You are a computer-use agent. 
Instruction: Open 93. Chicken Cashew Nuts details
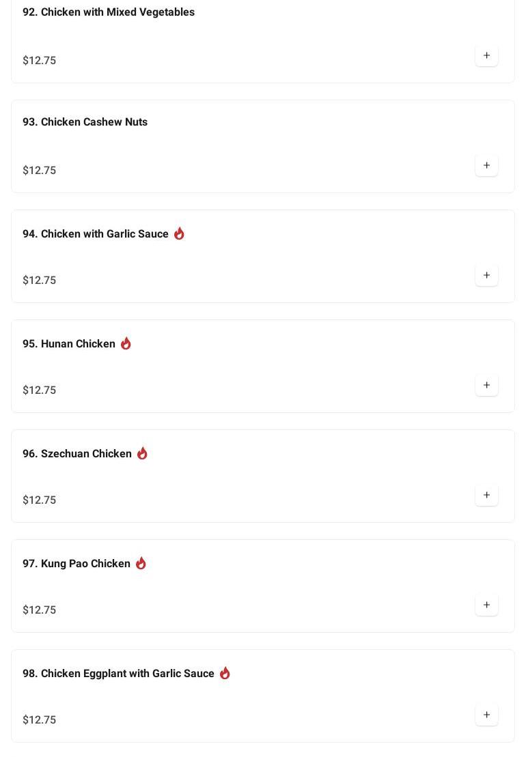(x=85, y=122)
